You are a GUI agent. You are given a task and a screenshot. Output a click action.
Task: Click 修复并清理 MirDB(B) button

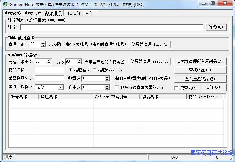click(149, 61)
